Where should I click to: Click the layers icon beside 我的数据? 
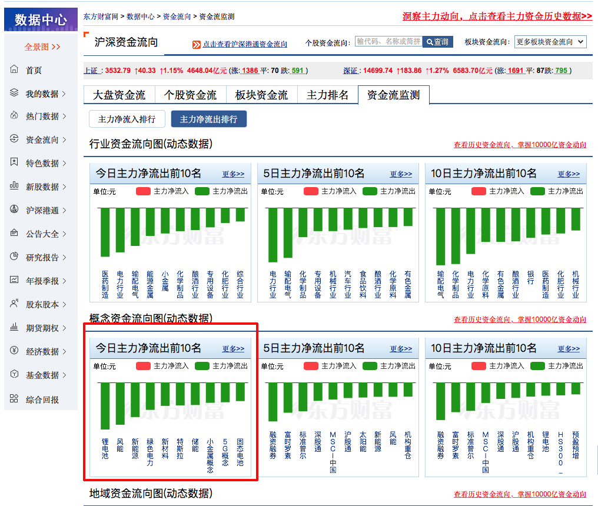pyautogui.click(x=14, y=92)
